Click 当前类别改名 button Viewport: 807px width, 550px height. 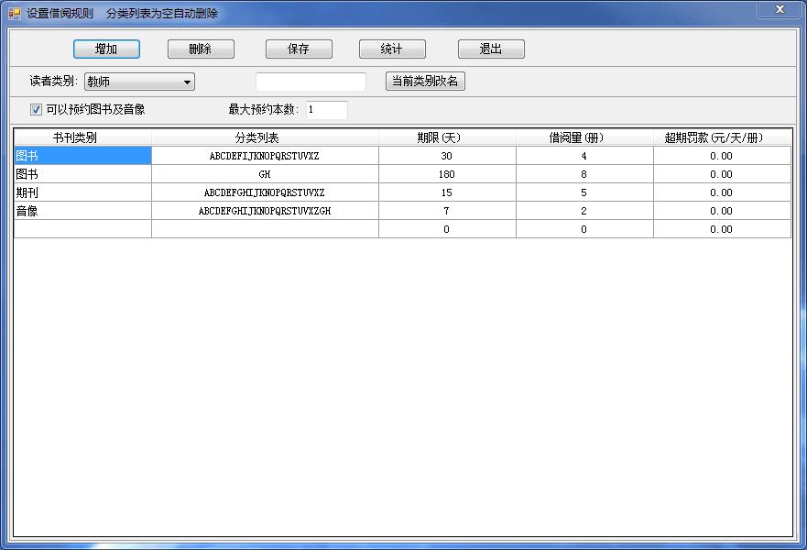425,82
